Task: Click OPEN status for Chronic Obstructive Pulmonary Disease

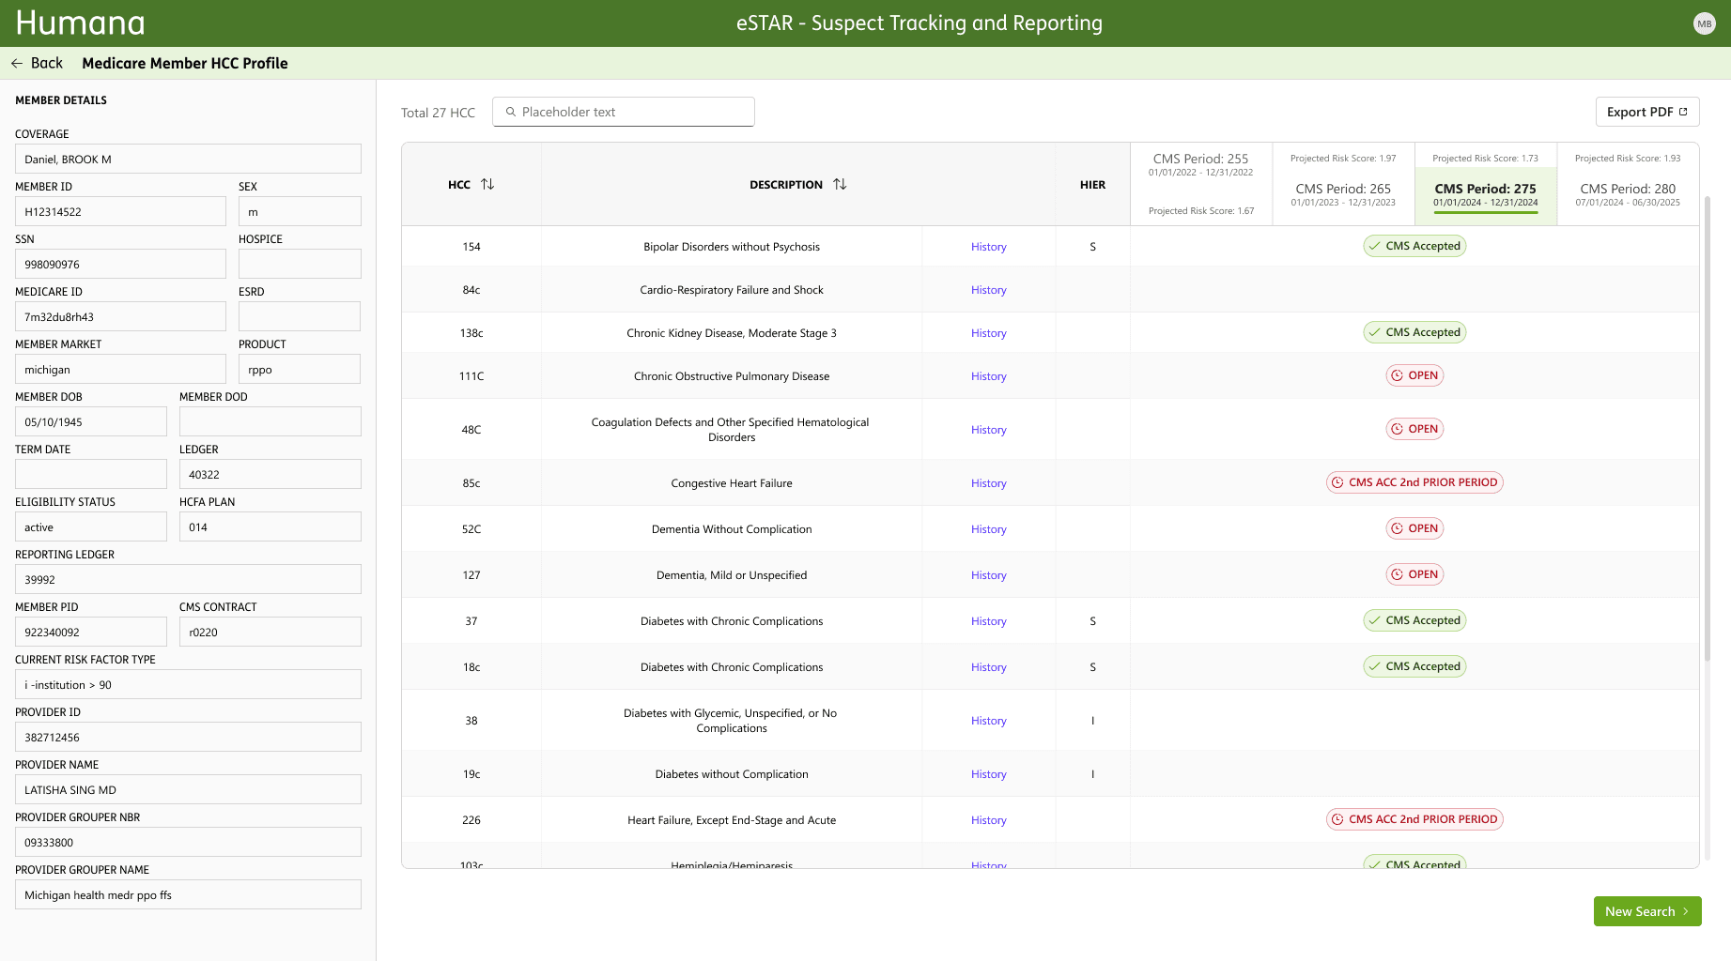Action: point(1414,375)
